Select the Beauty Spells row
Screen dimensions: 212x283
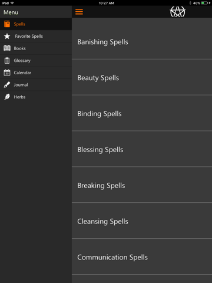click(142, 77)
